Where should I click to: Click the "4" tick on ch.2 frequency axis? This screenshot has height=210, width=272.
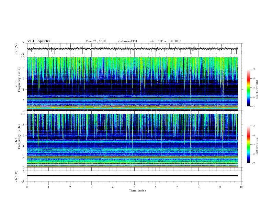click(x=24, y=146)
